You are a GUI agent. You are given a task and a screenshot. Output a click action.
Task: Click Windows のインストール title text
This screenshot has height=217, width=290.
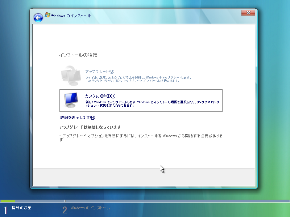coord(71,16)
